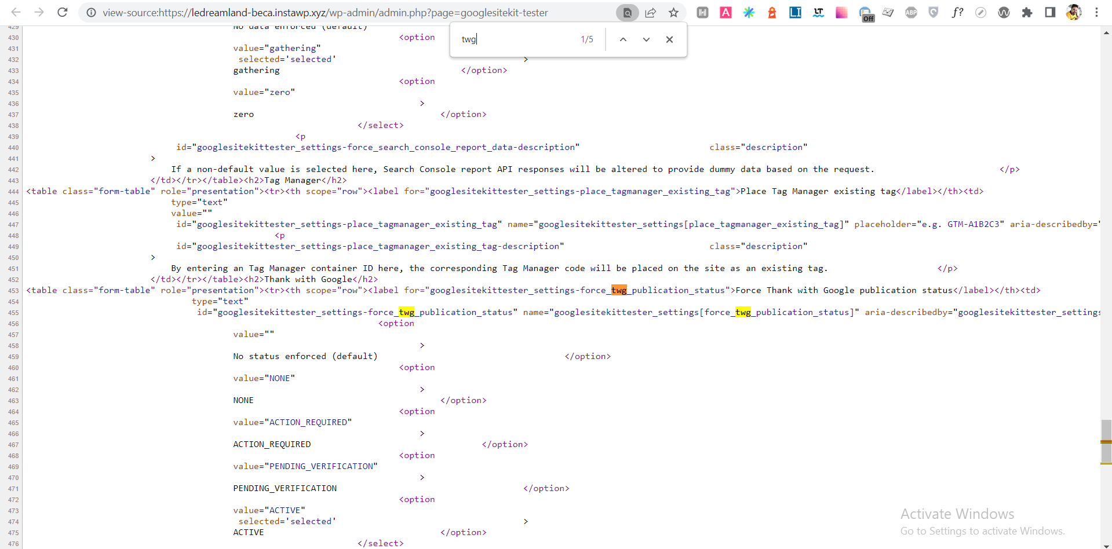Screen dimensions: 1112x549
Task: Enable the extension showing the Off badge
Action: click(x=865, y=12)
